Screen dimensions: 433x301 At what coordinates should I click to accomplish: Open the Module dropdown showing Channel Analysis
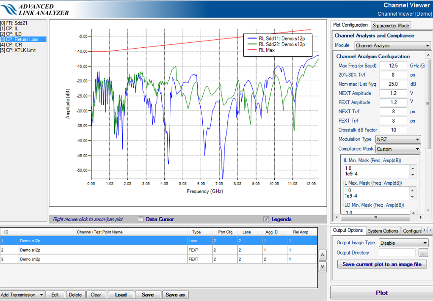(x=392, y=46)
